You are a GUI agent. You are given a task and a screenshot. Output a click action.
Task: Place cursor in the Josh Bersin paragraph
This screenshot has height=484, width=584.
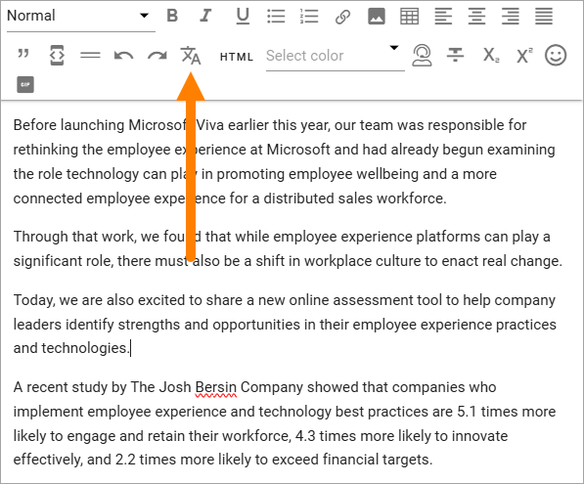click(x=285, y=423)
